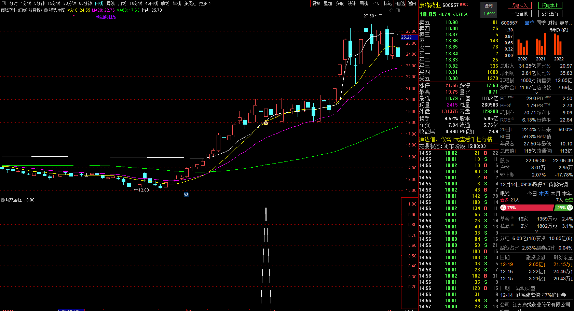Toggle the split-panel icon beside the diamond
This screenshot has width=574, height=311.
(x=398, y=11)
